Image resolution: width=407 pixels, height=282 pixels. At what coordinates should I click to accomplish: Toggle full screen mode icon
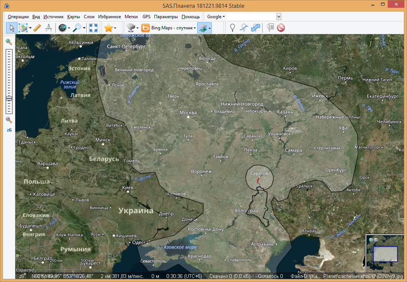click(x=93, y=28)
